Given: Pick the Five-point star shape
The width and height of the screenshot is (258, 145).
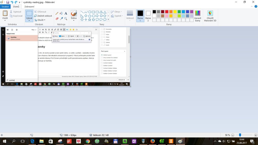Looking at the screenshot, I should (x=89, y=20).
